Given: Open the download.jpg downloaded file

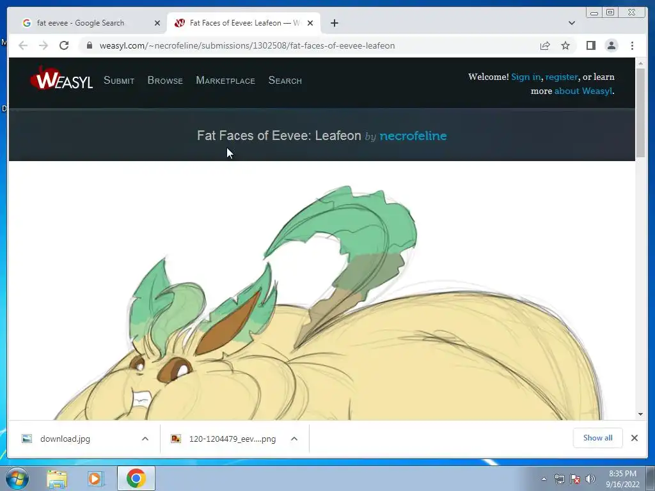Looking at the screenshot, I should click(65, 439).
